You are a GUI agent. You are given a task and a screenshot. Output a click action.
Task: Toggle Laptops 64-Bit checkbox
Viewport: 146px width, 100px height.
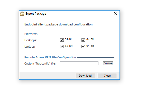83,46
